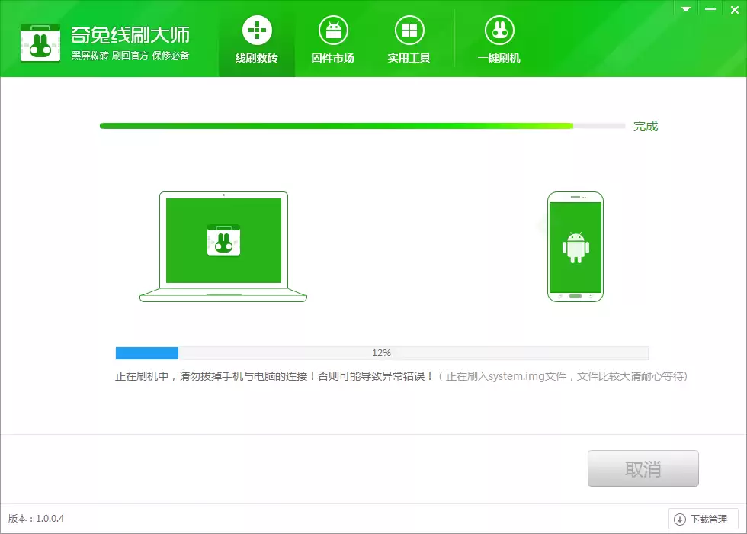Select the 线刷救砖 flash rescue icon
747x534 pixels.
click(256, 31)
